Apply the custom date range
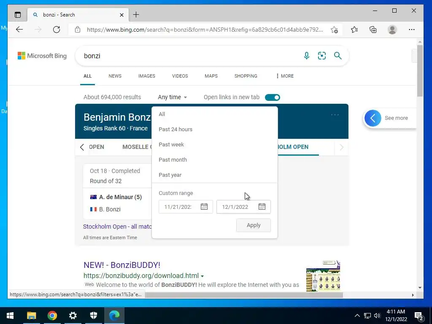Image resolution: width=432 pixels, height=324 pixels. [254, 225]
